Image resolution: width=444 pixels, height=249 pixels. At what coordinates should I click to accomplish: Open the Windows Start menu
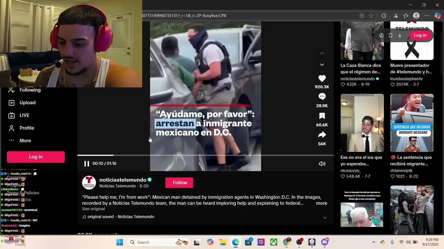(x=120, y=242)
